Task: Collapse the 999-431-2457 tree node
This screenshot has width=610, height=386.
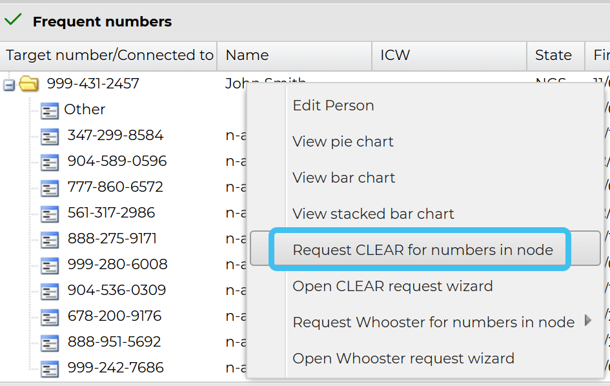Action: [x=9, y=85]
